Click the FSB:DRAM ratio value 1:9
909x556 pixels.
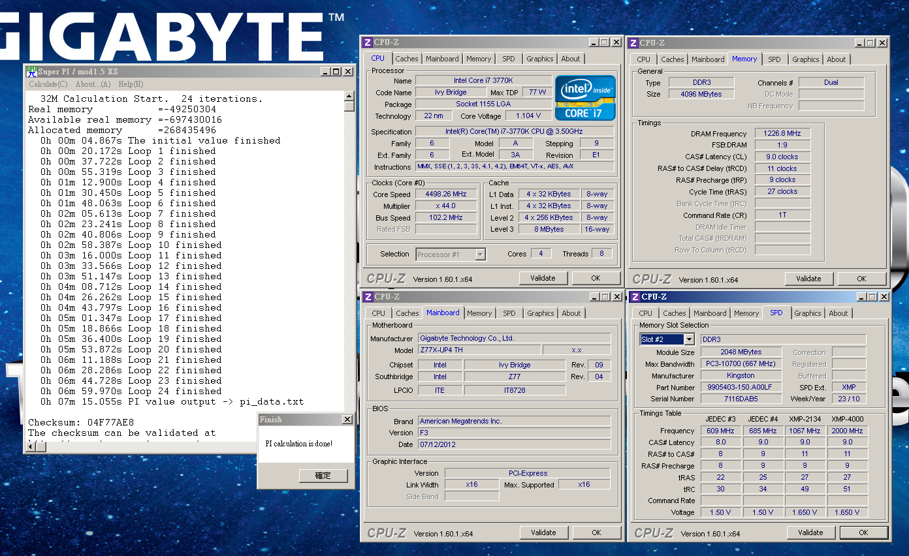[x=782, y=145]
